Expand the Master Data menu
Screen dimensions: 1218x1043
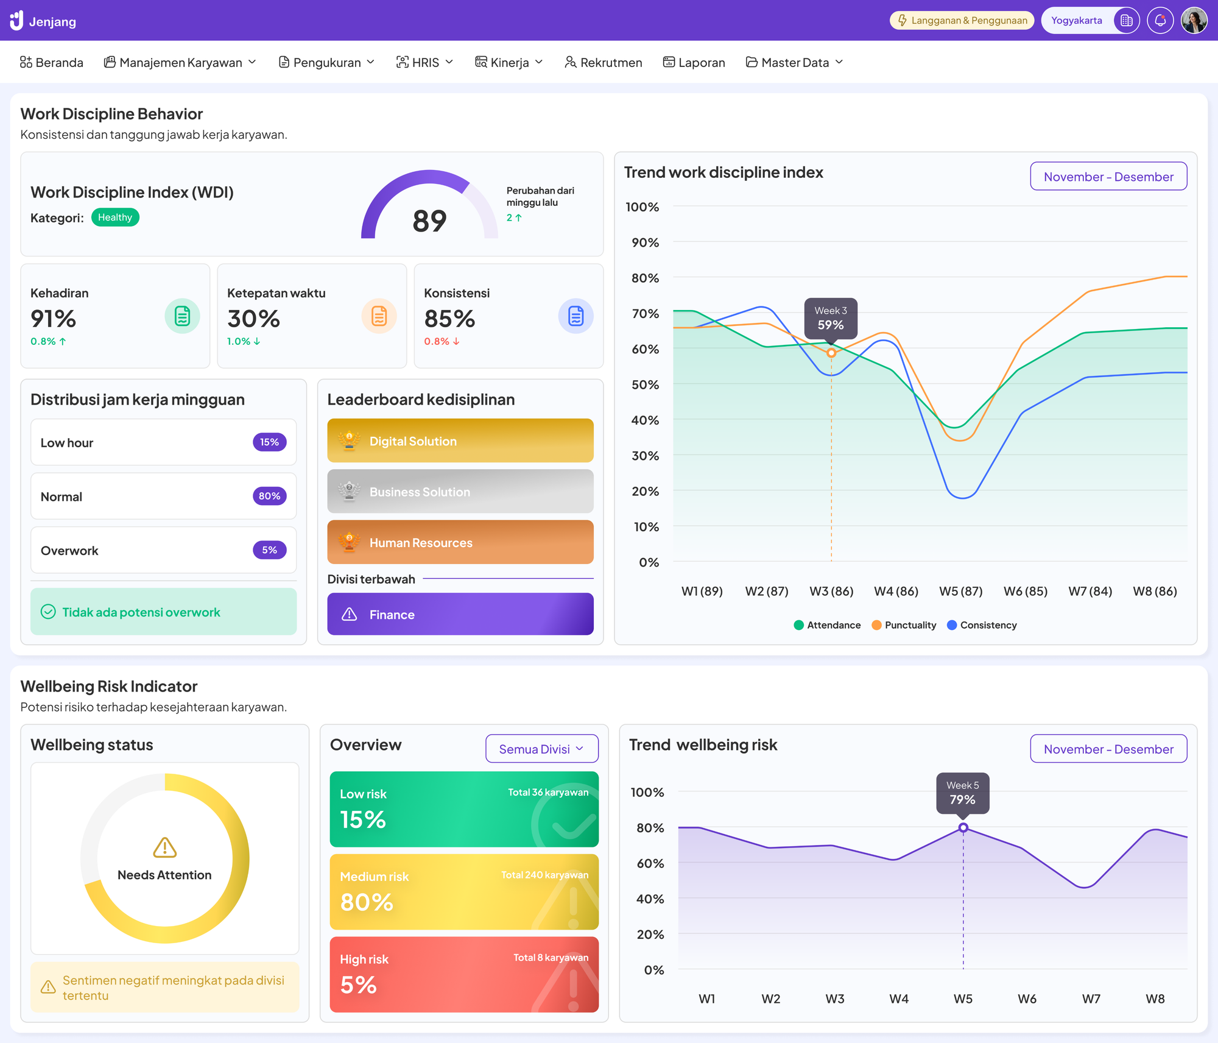(794, 62)
